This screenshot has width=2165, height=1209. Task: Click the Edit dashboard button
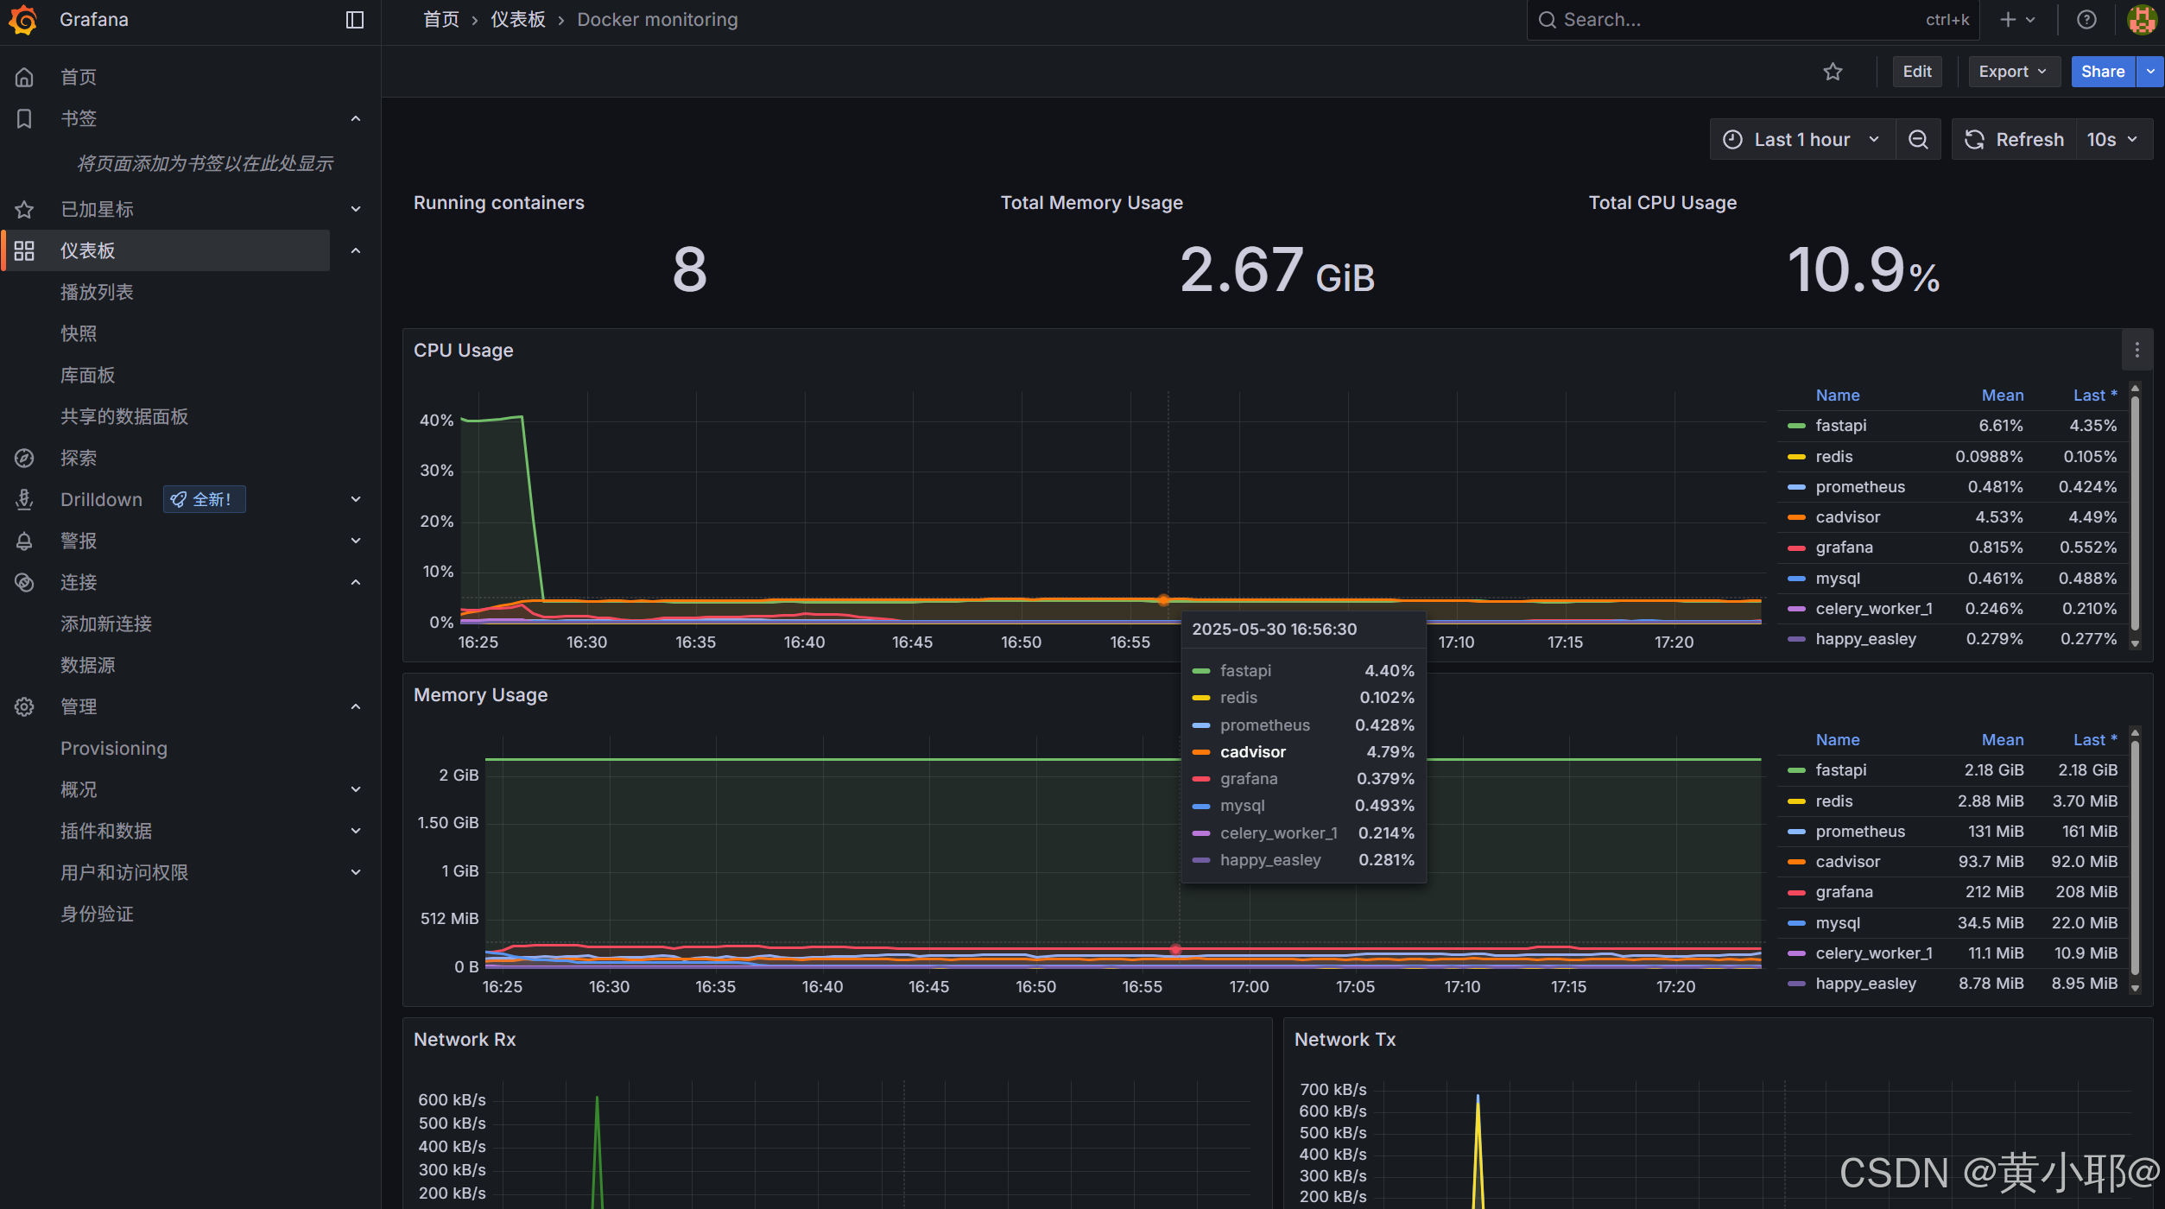coord(1916,72)
